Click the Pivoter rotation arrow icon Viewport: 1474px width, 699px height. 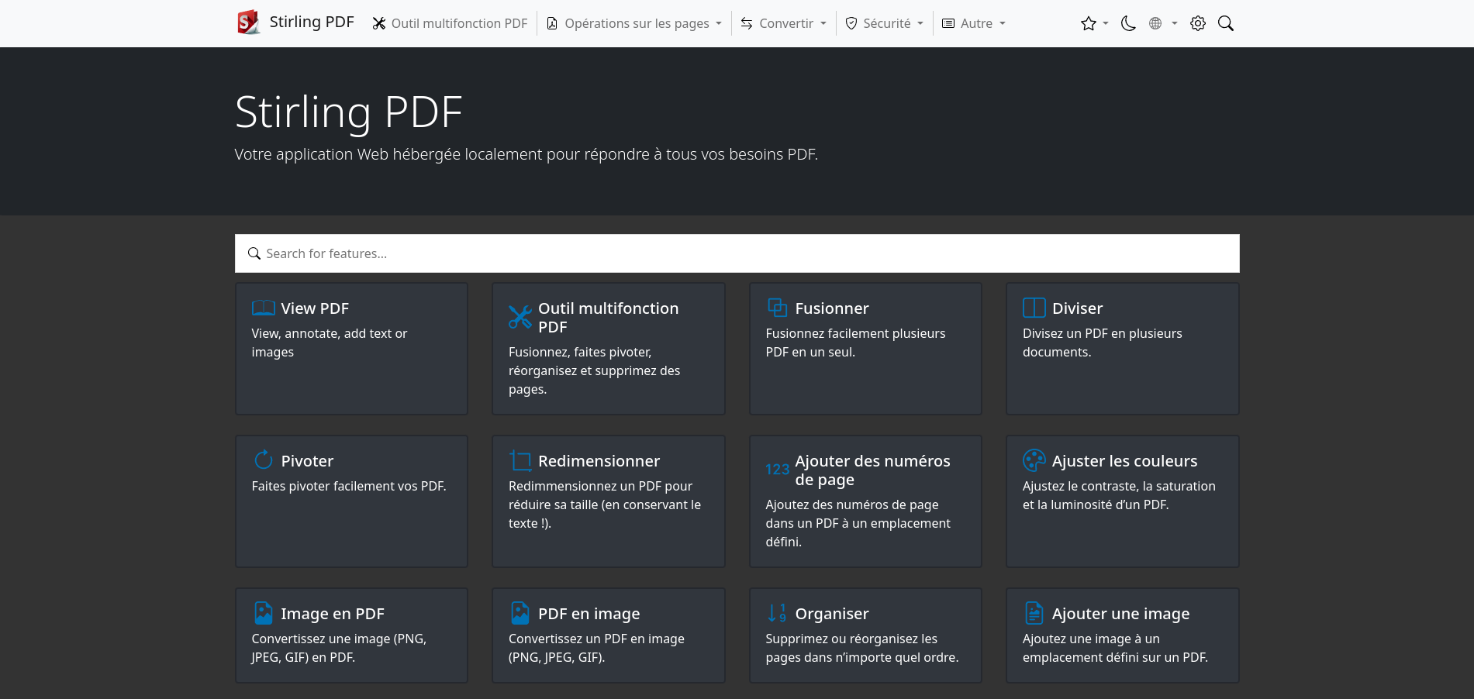click(262, 460)
